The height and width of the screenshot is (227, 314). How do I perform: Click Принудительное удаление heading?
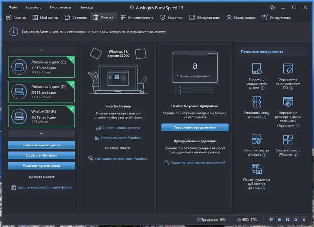195,141
